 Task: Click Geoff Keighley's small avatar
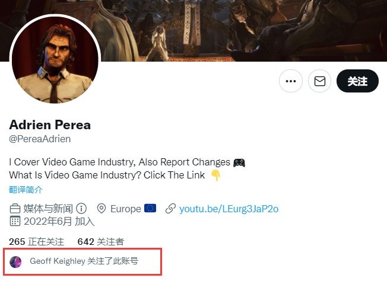coord(16,261)
